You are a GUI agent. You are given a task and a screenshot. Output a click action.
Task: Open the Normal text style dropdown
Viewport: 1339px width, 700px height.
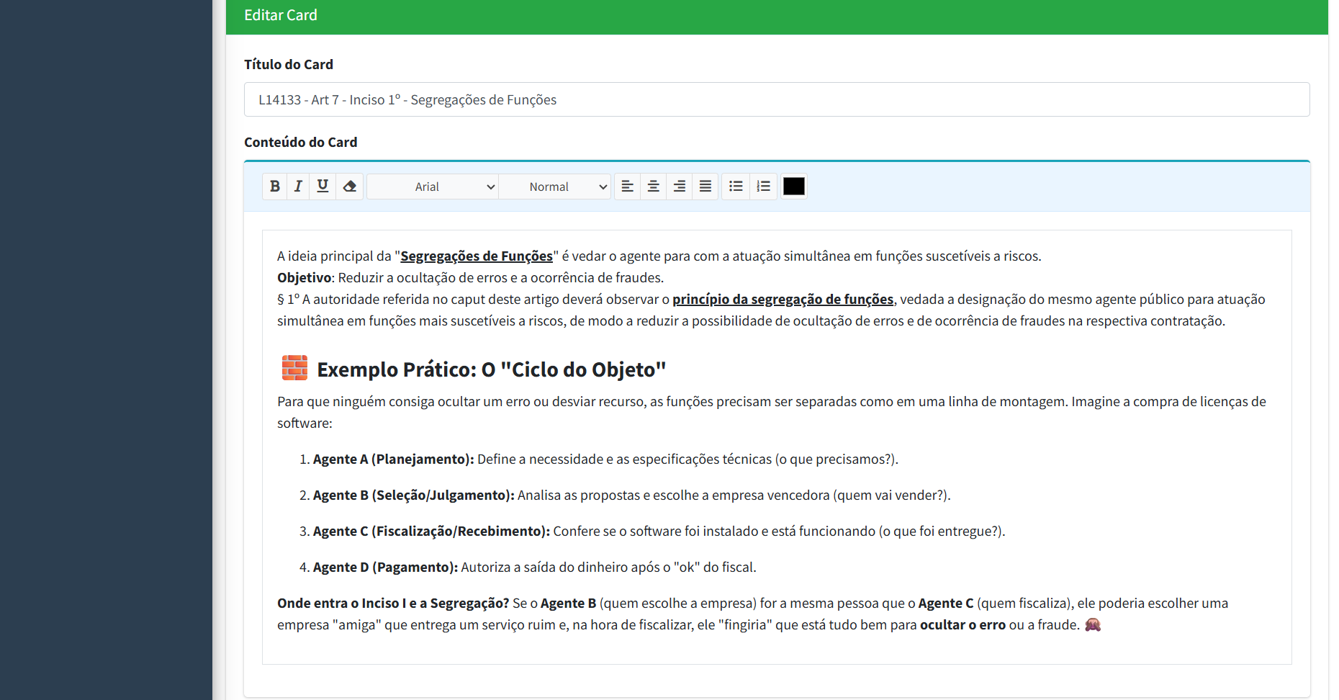555,187
